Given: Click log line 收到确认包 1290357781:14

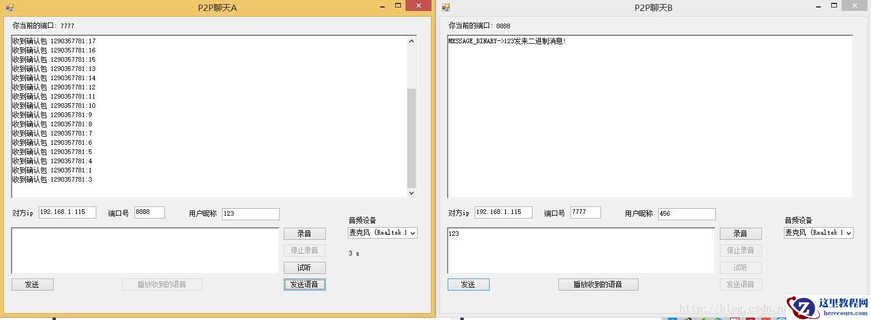Looking at the screenshot, I should (54, 78).
